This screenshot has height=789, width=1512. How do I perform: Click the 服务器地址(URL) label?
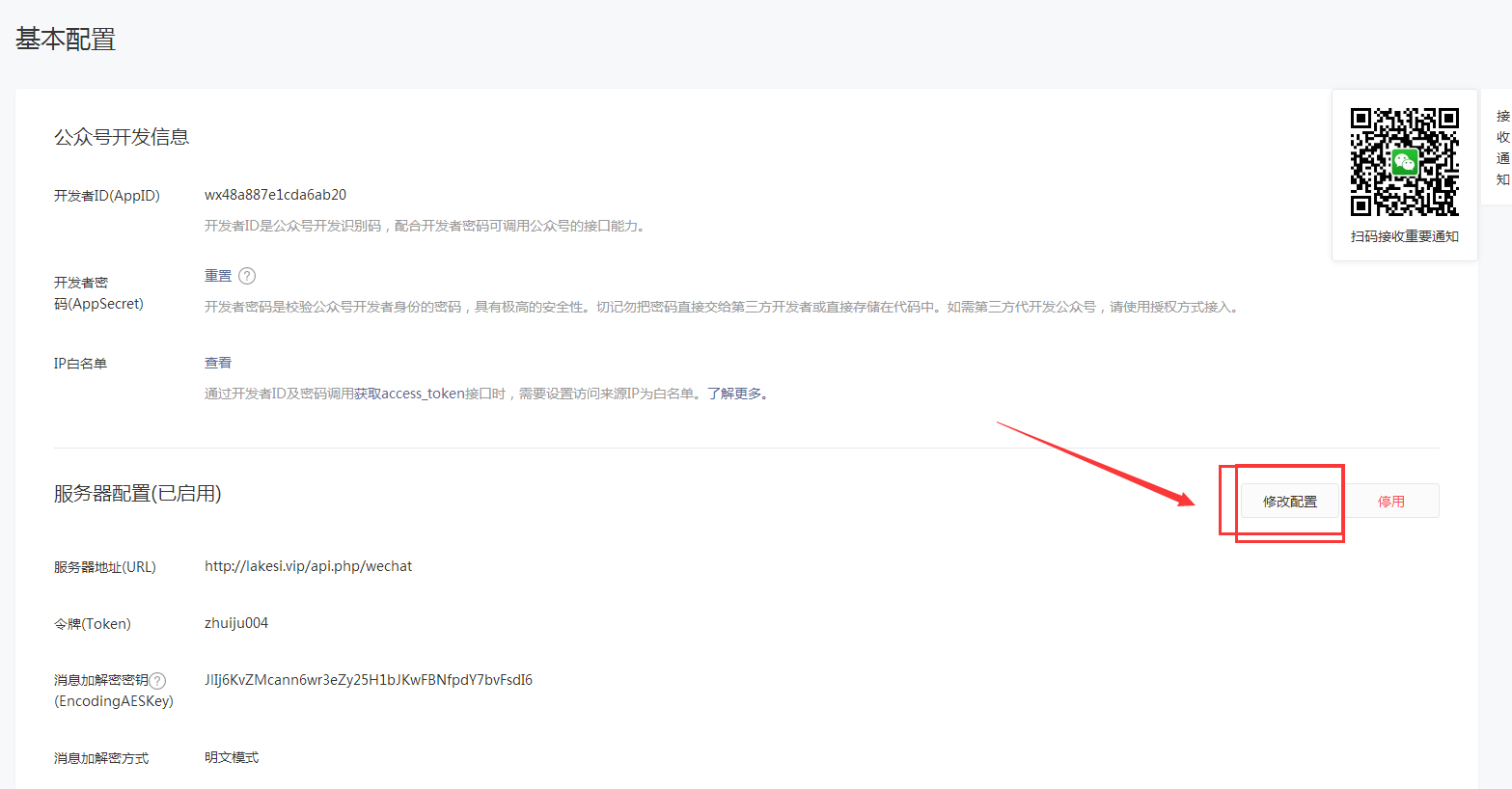pyautogui.click(x=105, y=567)
